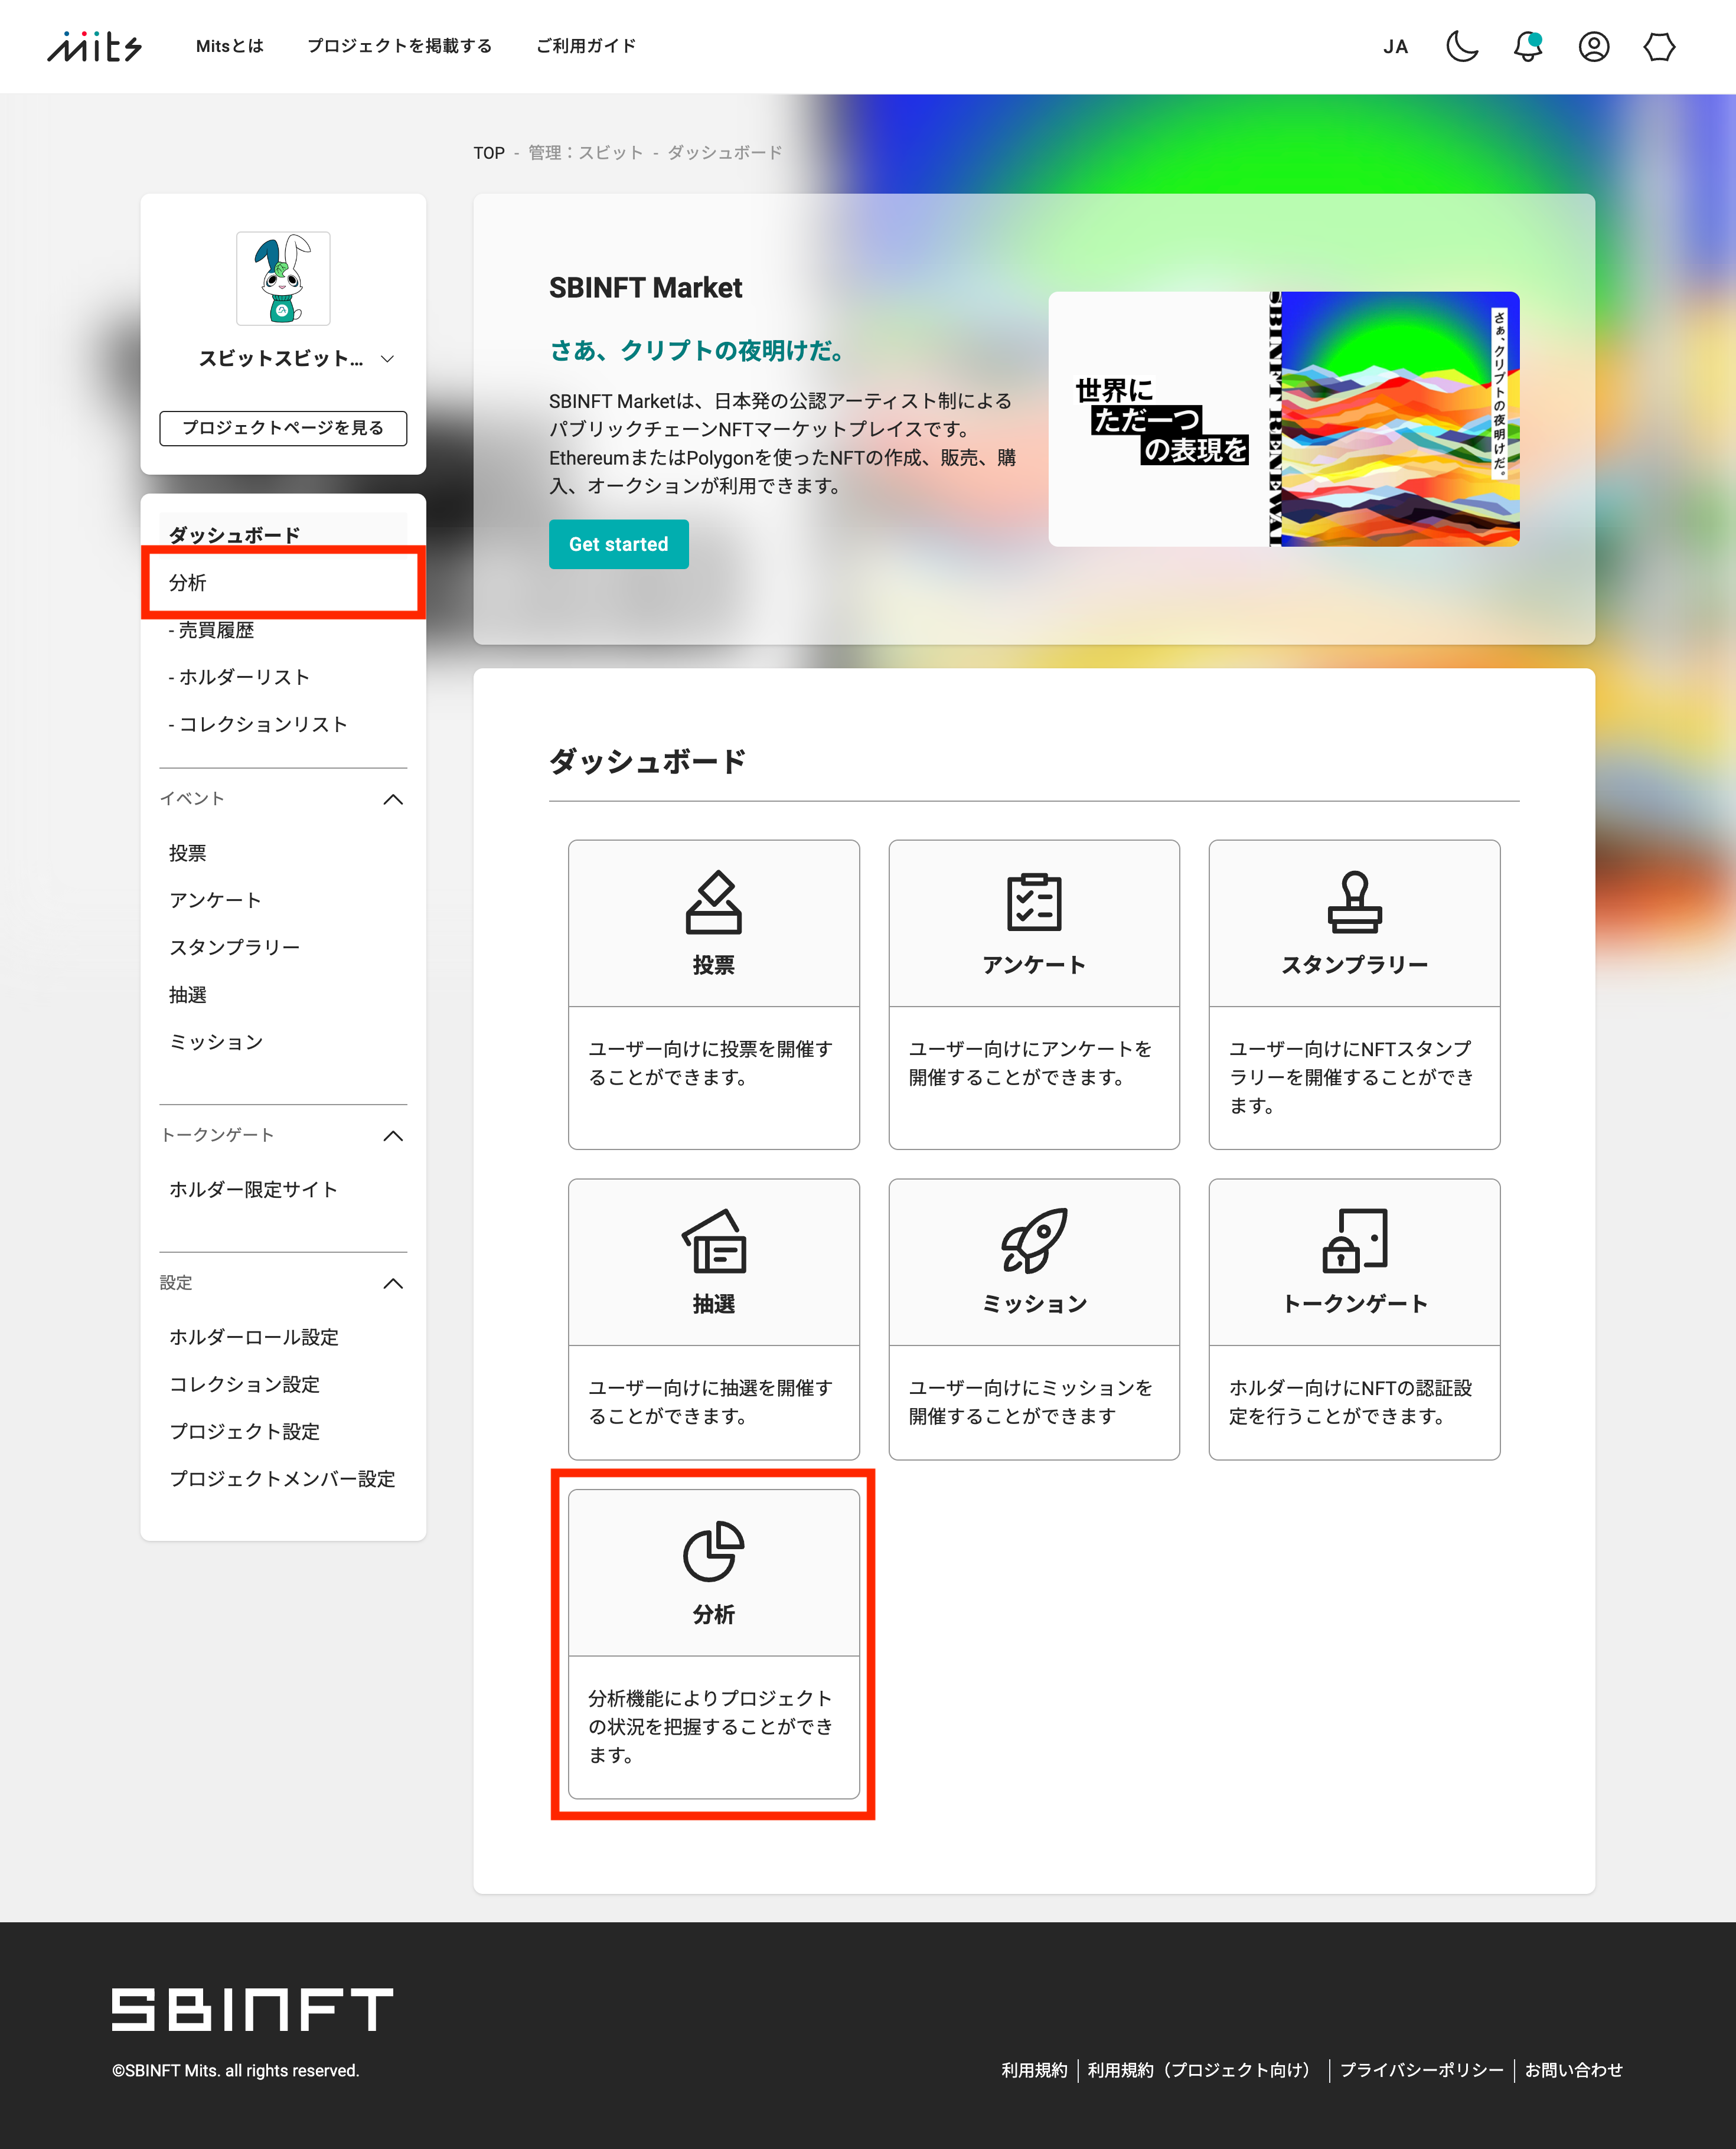Open notifications via the bell icon
This screenshot has width=1736, height=2149.
(1528, 46)
